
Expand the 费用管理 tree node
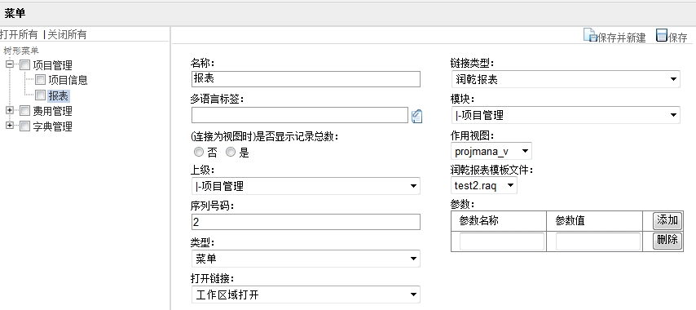click(9, 110)
